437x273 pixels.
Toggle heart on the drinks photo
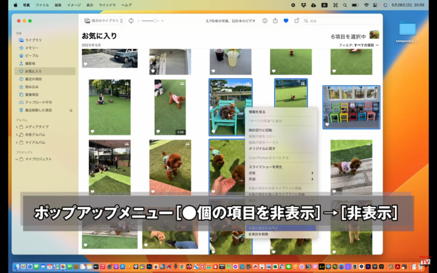213,71
